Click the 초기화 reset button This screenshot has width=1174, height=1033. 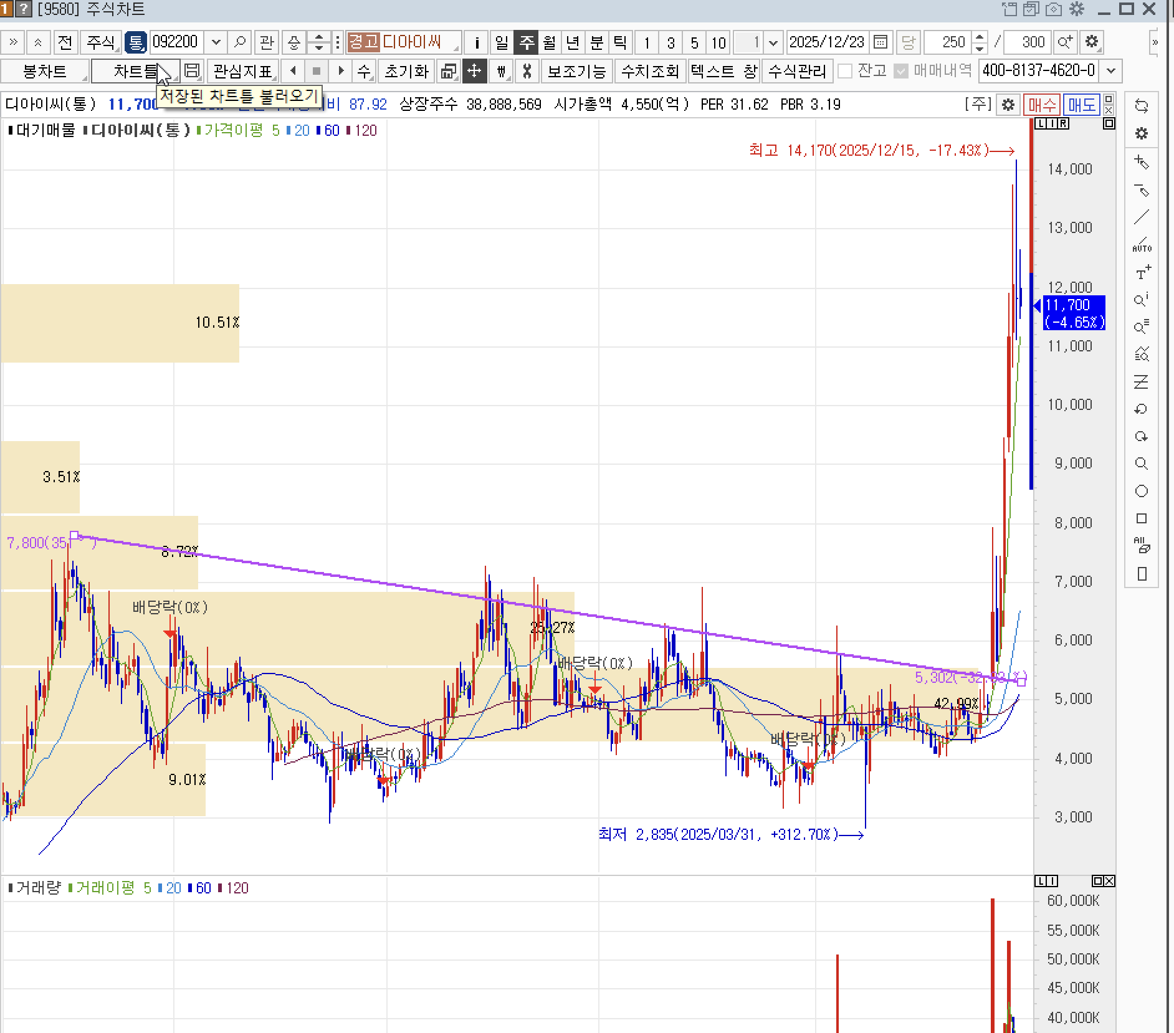tap(406, 71)
